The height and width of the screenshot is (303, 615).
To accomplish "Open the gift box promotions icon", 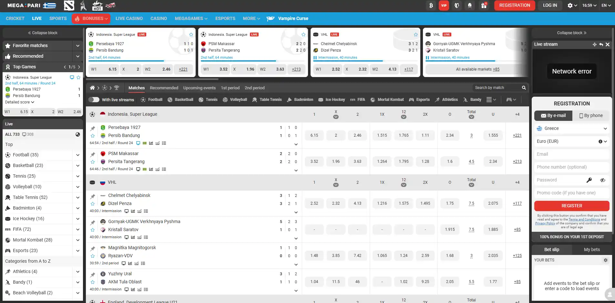I will click(484, 5).
